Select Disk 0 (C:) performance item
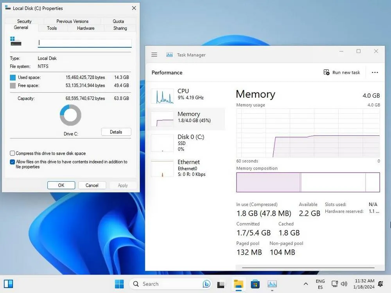The width and height of the screenshot is (391, 293). (186, 143)
